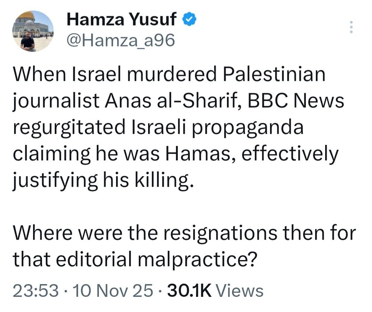Click the Views label

pyautogui.click(x=244, y=290)
